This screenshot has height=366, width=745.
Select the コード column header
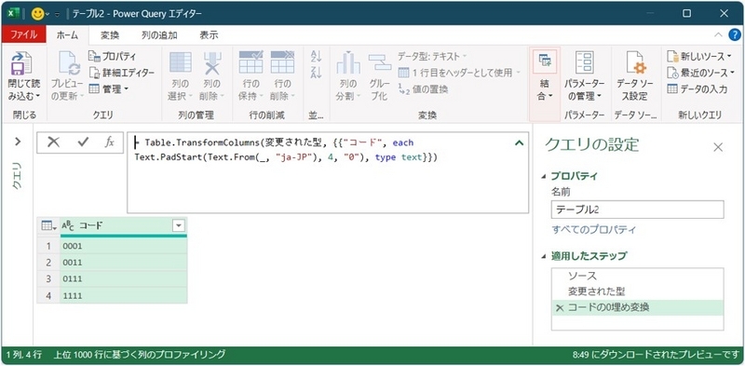(x=124, y=226)
